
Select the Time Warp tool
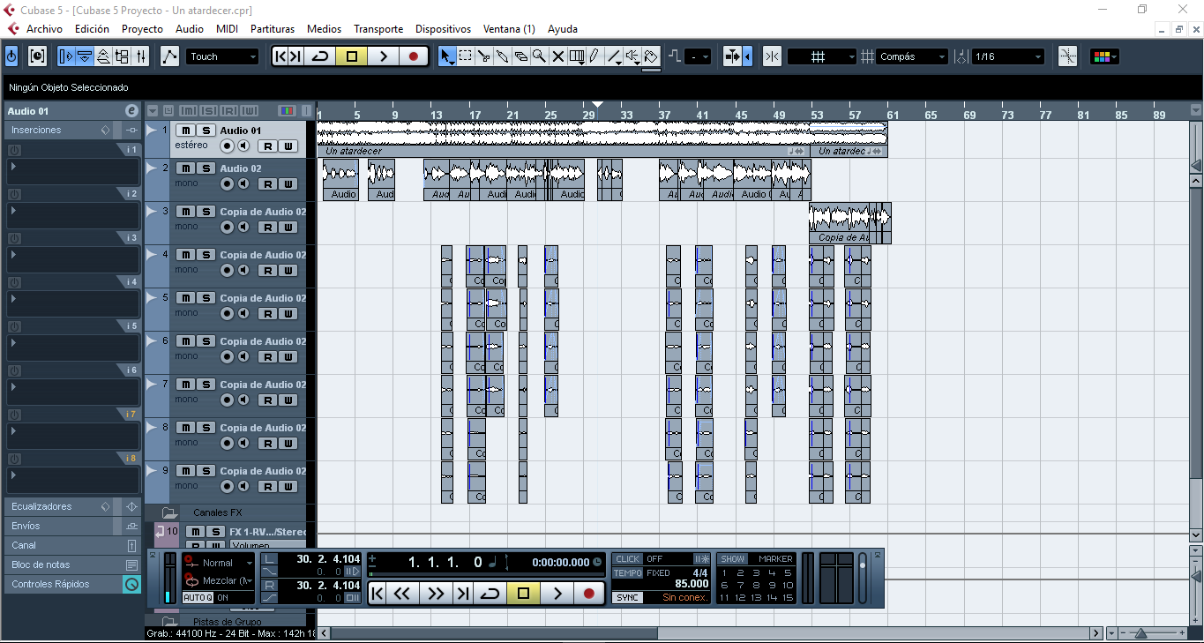(577, 56)
